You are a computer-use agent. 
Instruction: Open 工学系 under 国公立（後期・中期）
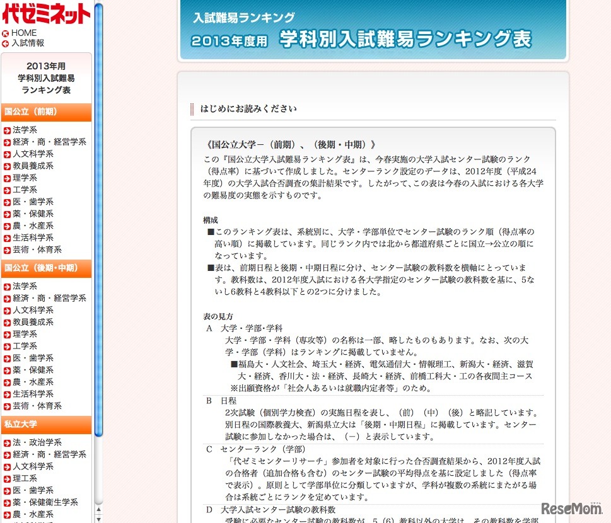click(x=25, y=346)
